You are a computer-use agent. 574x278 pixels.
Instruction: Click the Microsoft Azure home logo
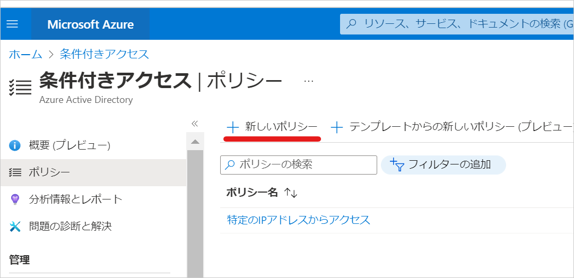(90, 24)
